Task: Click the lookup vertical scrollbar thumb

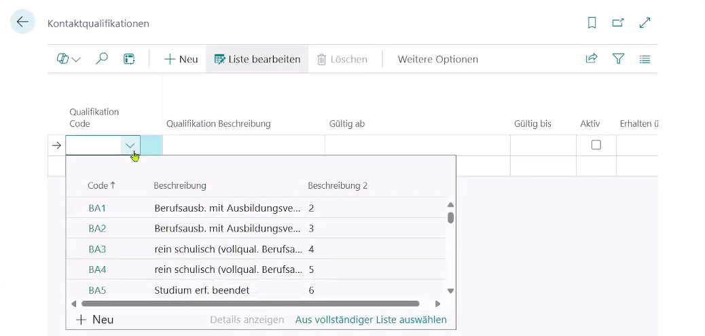Action: point(450,218)
